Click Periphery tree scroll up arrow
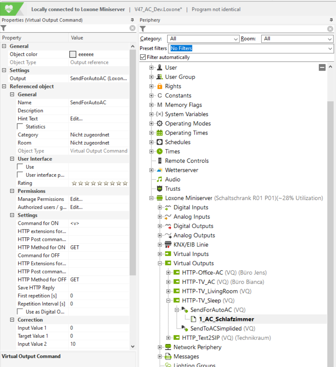The width and height of the screenshot is (336, 367). click(330, 67)
